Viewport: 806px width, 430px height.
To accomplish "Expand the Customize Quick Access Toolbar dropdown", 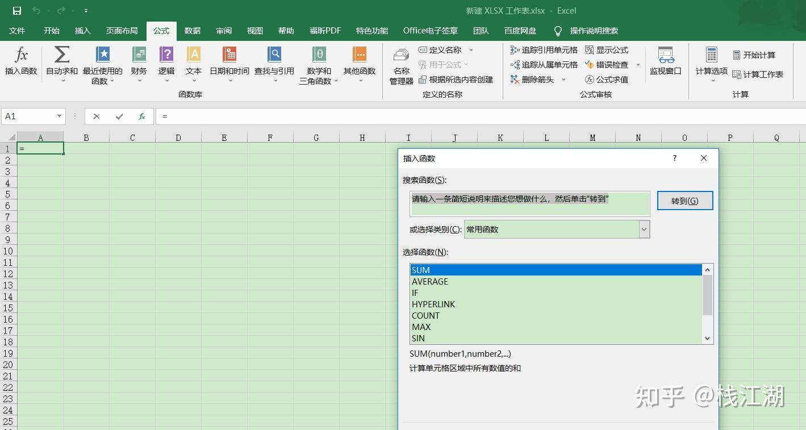I will point(86,11).
